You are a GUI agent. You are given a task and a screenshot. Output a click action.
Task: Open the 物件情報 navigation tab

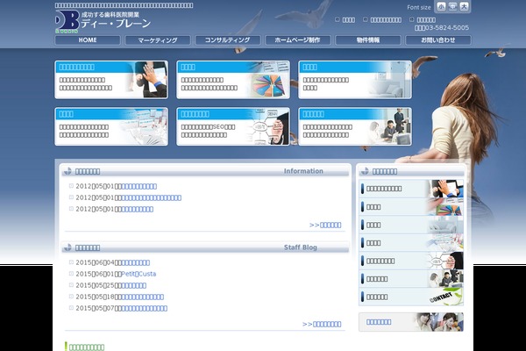tap(368, 40)
